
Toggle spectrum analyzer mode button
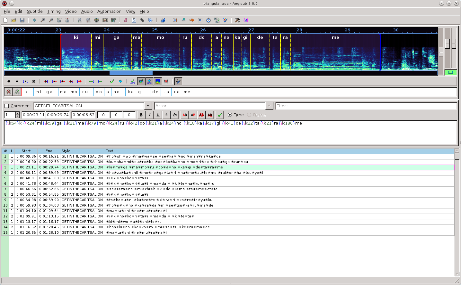pyautogui.click(x=158, y=81)
